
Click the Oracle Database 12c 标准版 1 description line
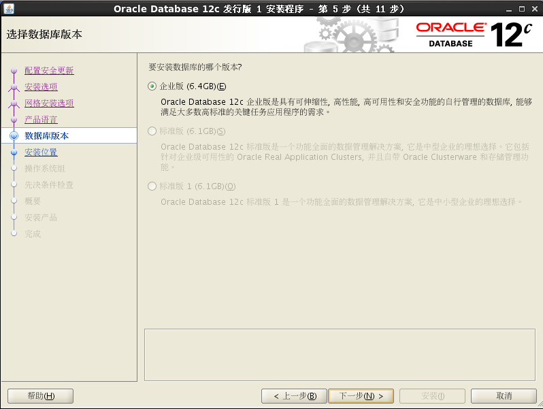point(342,202)
